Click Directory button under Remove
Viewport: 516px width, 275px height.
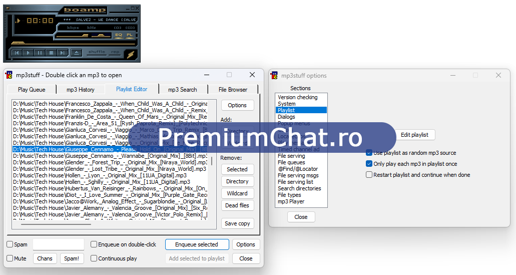click(237, 181)
